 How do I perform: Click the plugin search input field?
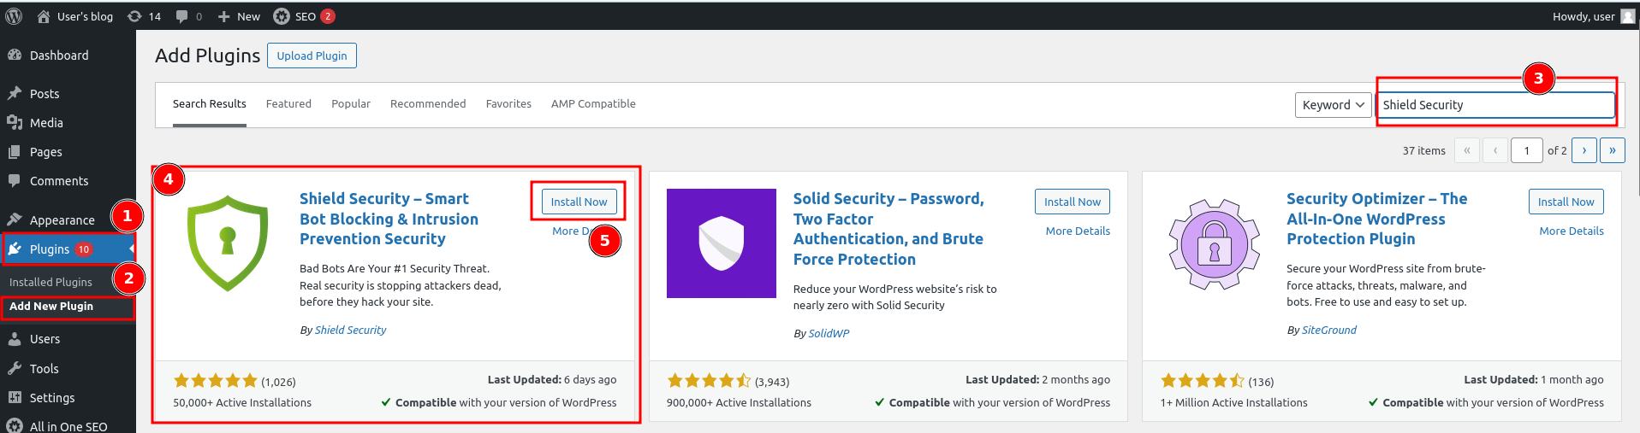[1494, 105]
